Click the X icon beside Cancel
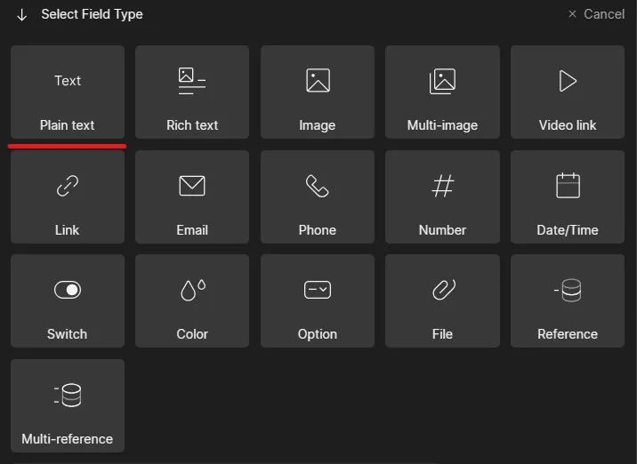This screenshot has width=637, height=464. [573, 14]
